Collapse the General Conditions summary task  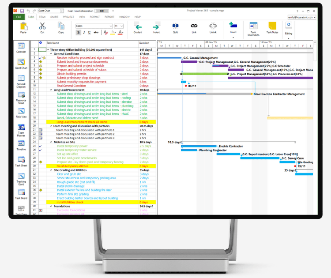point(51,54)
